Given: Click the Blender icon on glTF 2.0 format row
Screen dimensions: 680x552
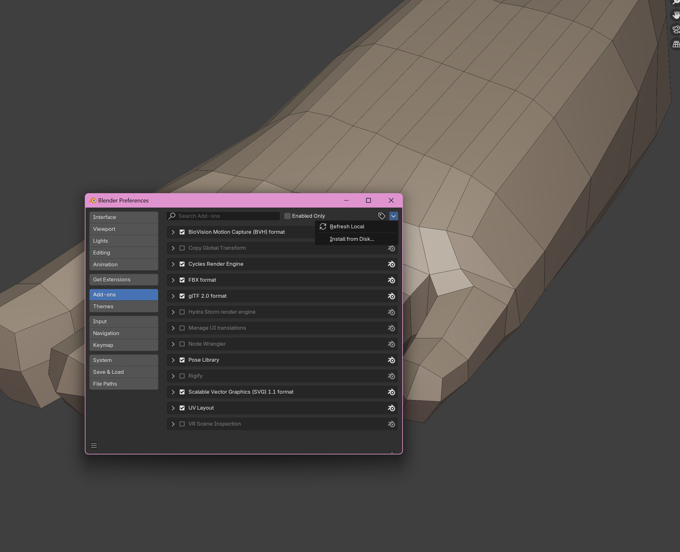Looking at the screenshot, I should [391, 296].
